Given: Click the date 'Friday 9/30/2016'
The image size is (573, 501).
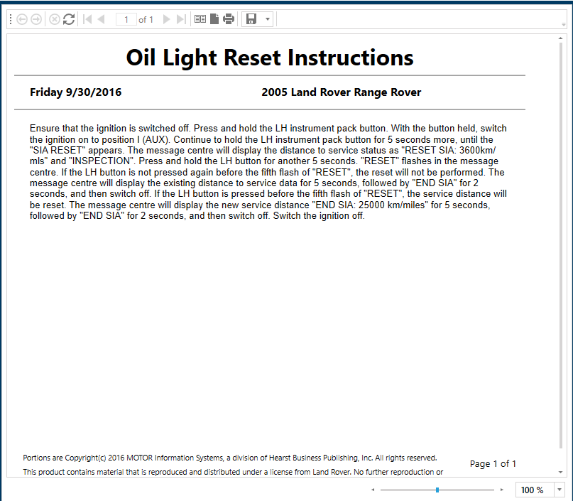Looking at the screenshot, I should click(x=76, y=92).
